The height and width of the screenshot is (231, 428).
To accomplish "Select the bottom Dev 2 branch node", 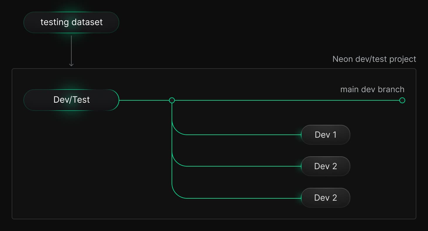I will pyautogui.click(x=325, y=198).
